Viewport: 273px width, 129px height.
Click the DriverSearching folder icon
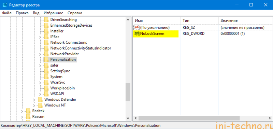coord(46,20)
